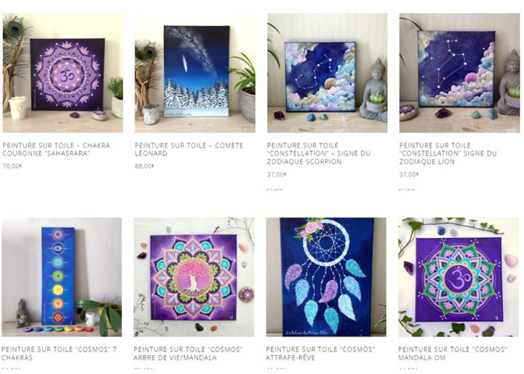View the Attrape-Rêve dreamcatcher painting image
Viewport: 524px width, 374px height.
pos(326,277)
